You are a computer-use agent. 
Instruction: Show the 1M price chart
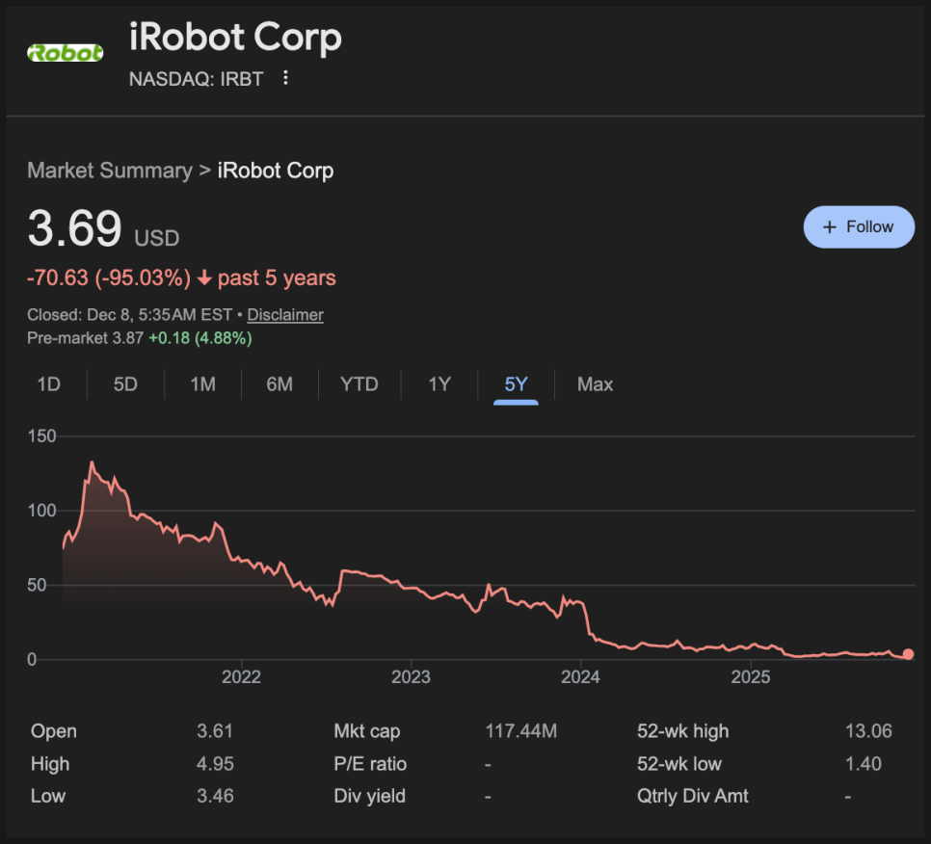coord(202,384)
